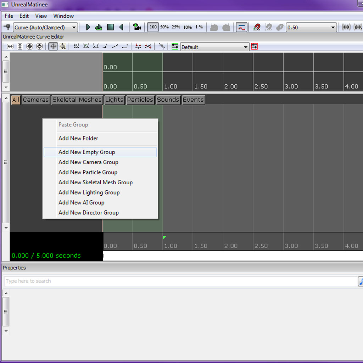
Task: Select the Lights filter tab
Action: coord(115,100)
